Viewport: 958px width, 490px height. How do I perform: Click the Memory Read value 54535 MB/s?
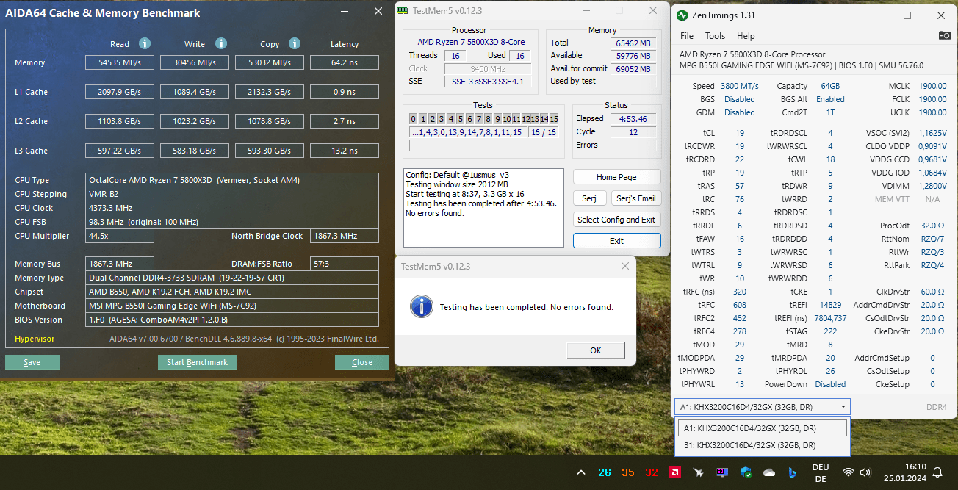click(120, 62)
